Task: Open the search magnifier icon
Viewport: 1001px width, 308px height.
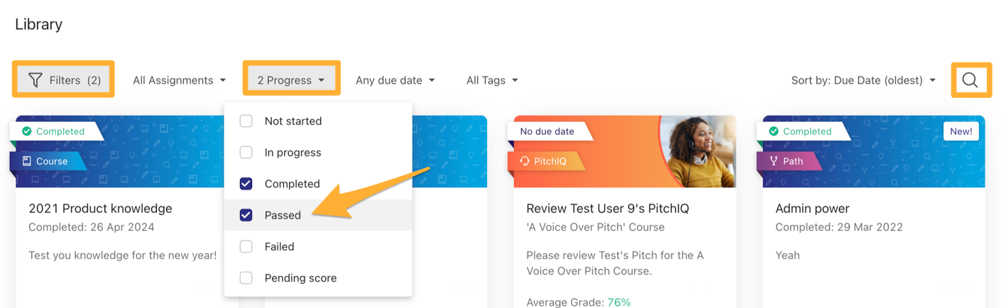Action: (970, 80)
